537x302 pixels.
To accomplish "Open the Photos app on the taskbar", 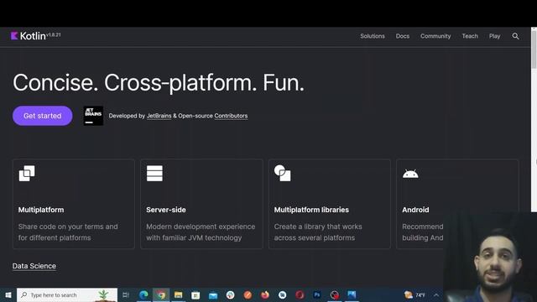I will coord(352,294).
